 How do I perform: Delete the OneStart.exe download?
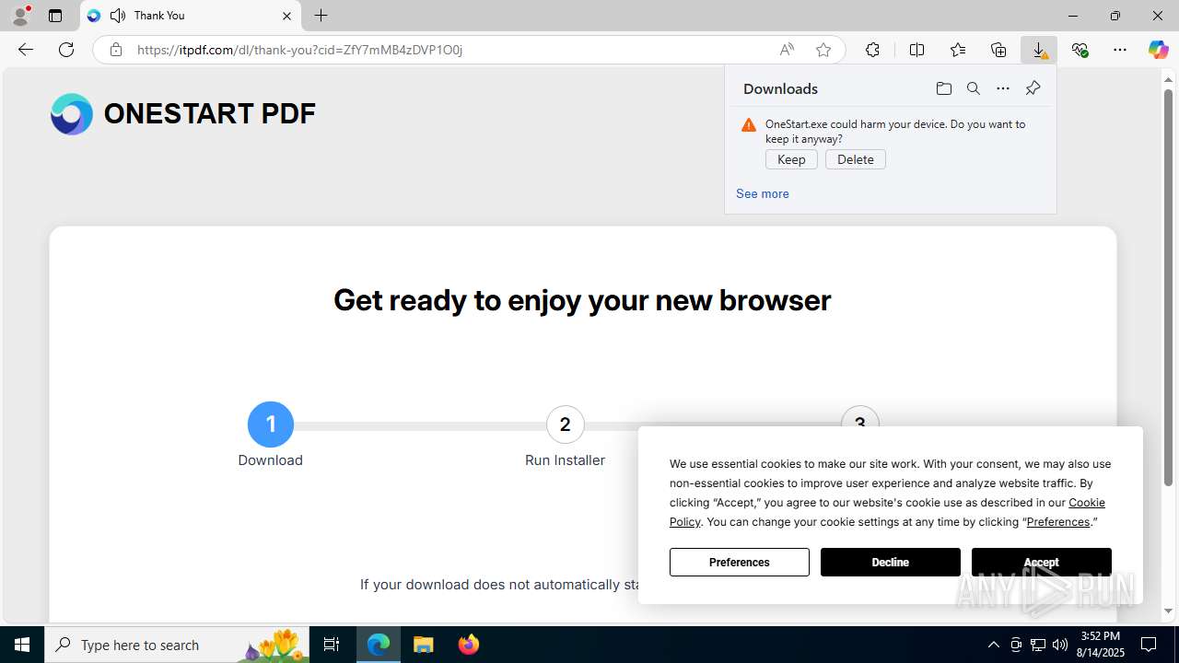(856, 159)
